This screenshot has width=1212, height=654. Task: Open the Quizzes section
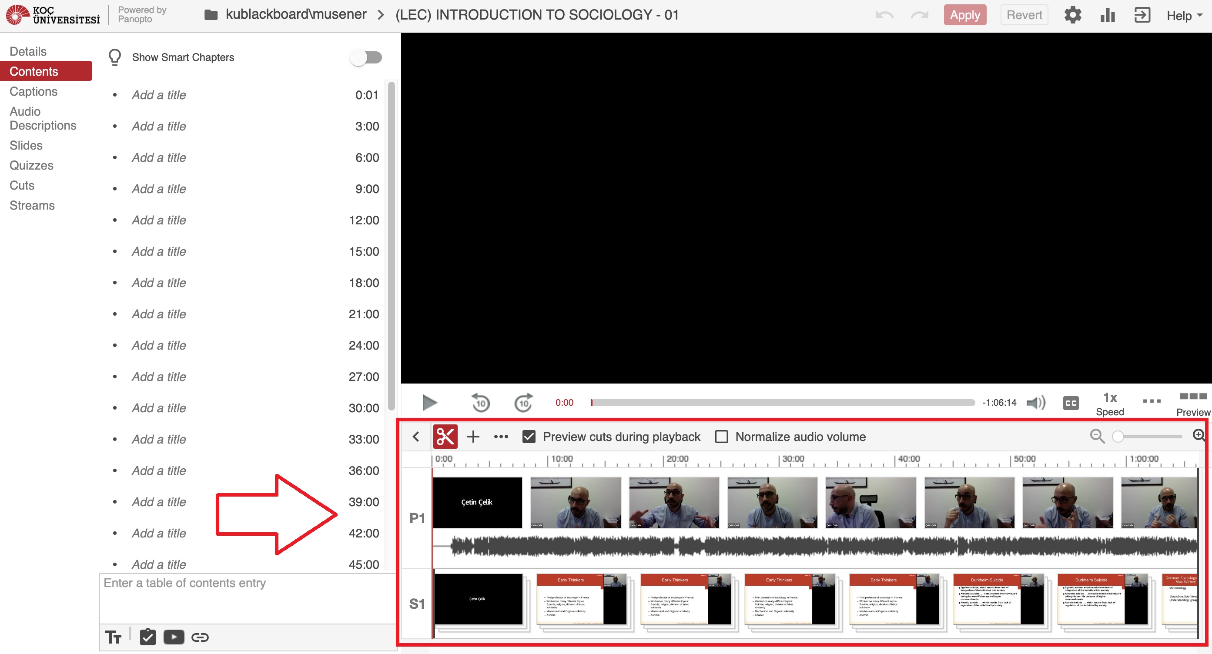pos(31,165)
